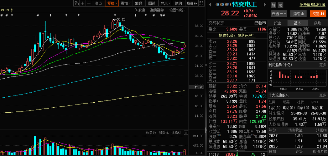Click 买一 price 28.21
The width and height of the screenshot is (328, 156).
[x=232, y=63]
